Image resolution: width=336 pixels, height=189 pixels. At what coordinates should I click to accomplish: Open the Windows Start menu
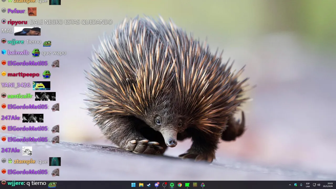(133, 185)
